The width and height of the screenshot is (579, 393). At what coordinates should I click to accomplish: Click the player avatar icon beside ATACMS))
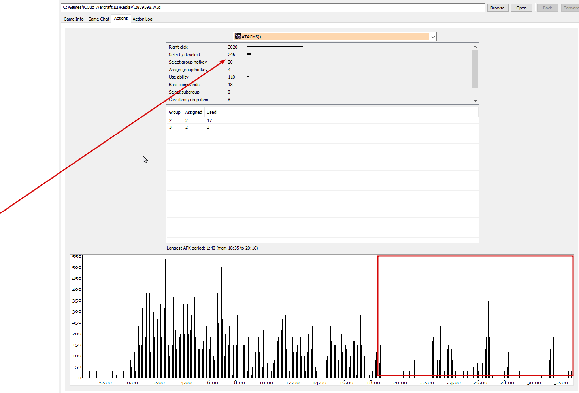[238, 37]
